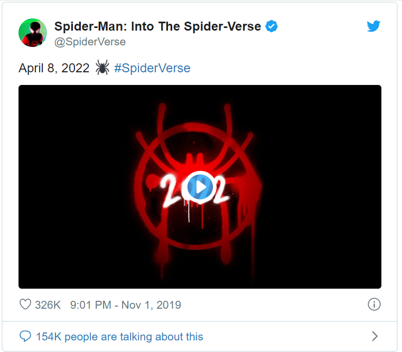Click the Twitter bird logo
The image size is (402, 352).
pos(373,26)
